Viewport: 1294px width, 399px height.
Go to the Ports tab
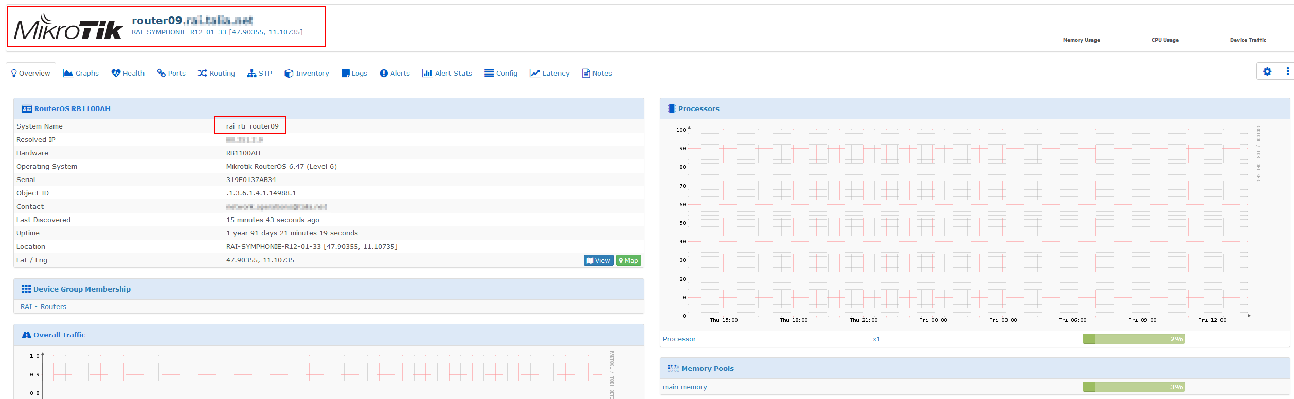171,73
